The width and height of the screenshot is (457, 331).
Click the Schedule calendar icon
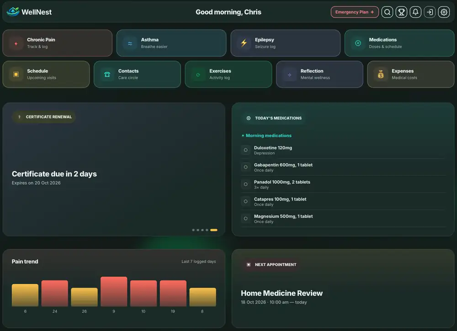tap(16, 74)
